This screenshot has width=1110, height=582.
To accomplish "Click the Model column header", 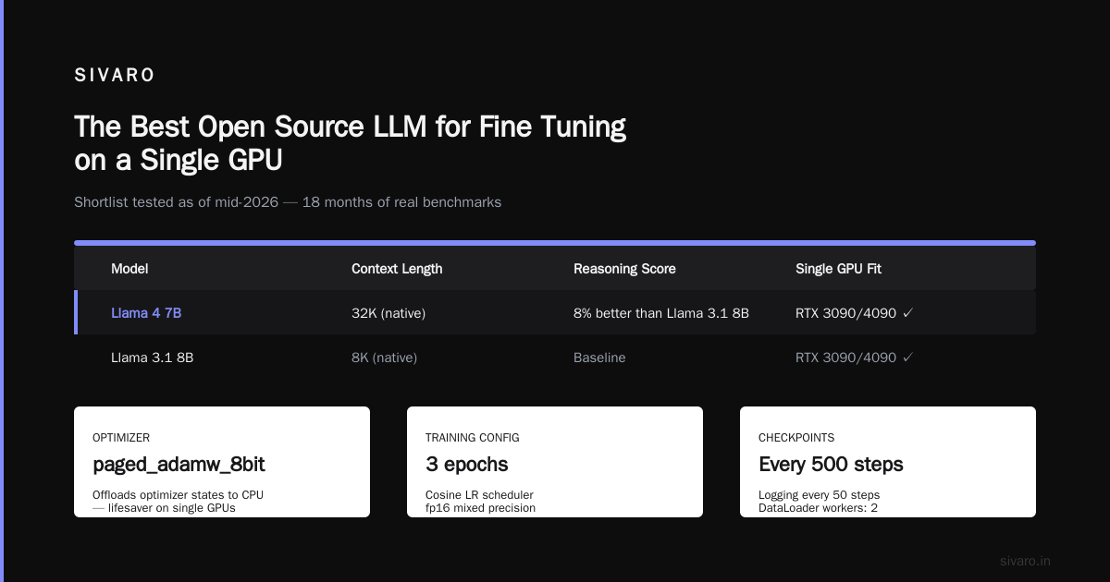I will [129, 269].
